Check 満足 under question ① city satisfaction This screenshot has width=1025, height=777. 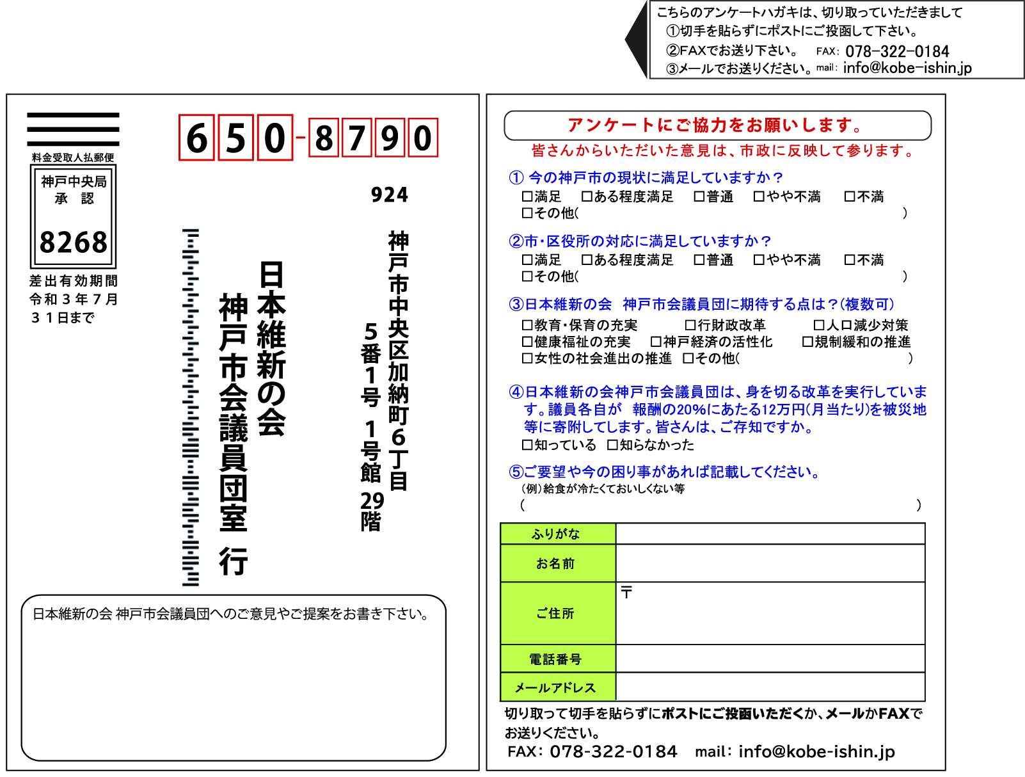pos(527,196)
